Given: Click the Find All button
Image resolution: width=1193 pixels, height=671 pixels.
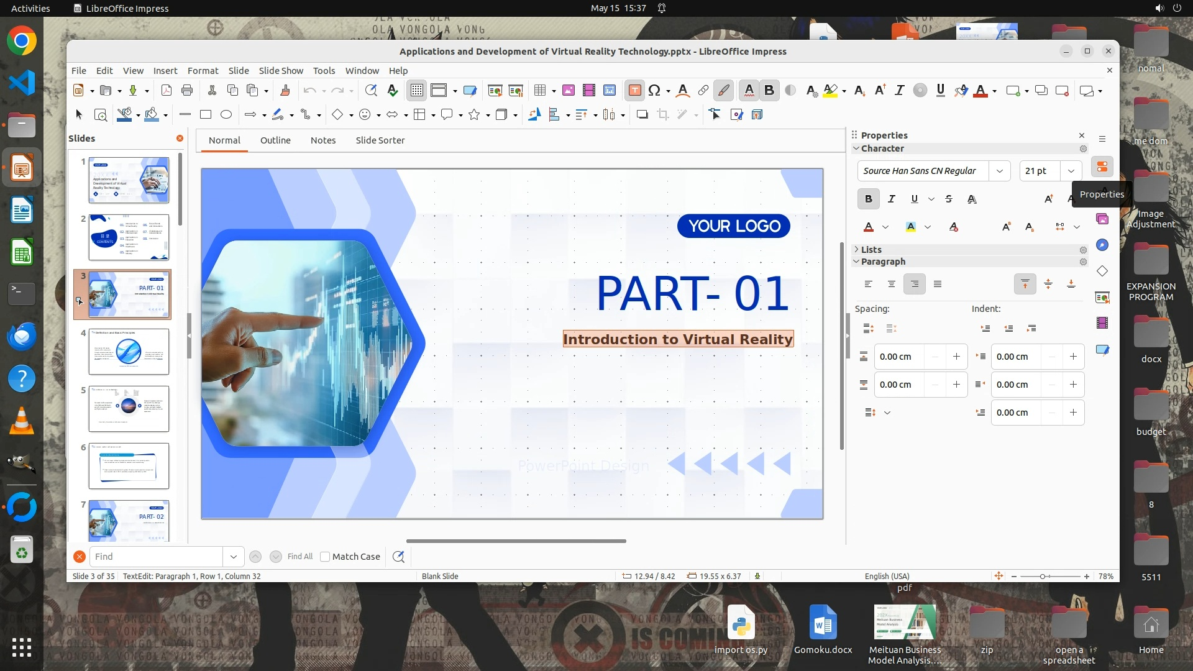Looking at the screenshot, I should coord(300,557).
